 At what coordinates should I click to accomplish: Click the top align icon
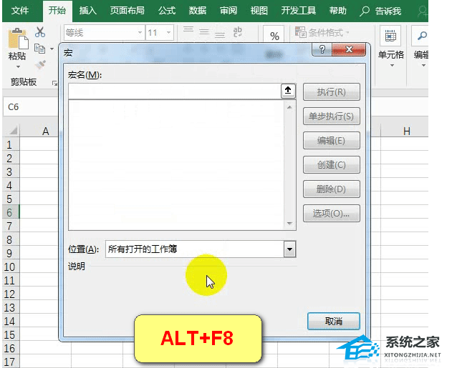point(188,29)
